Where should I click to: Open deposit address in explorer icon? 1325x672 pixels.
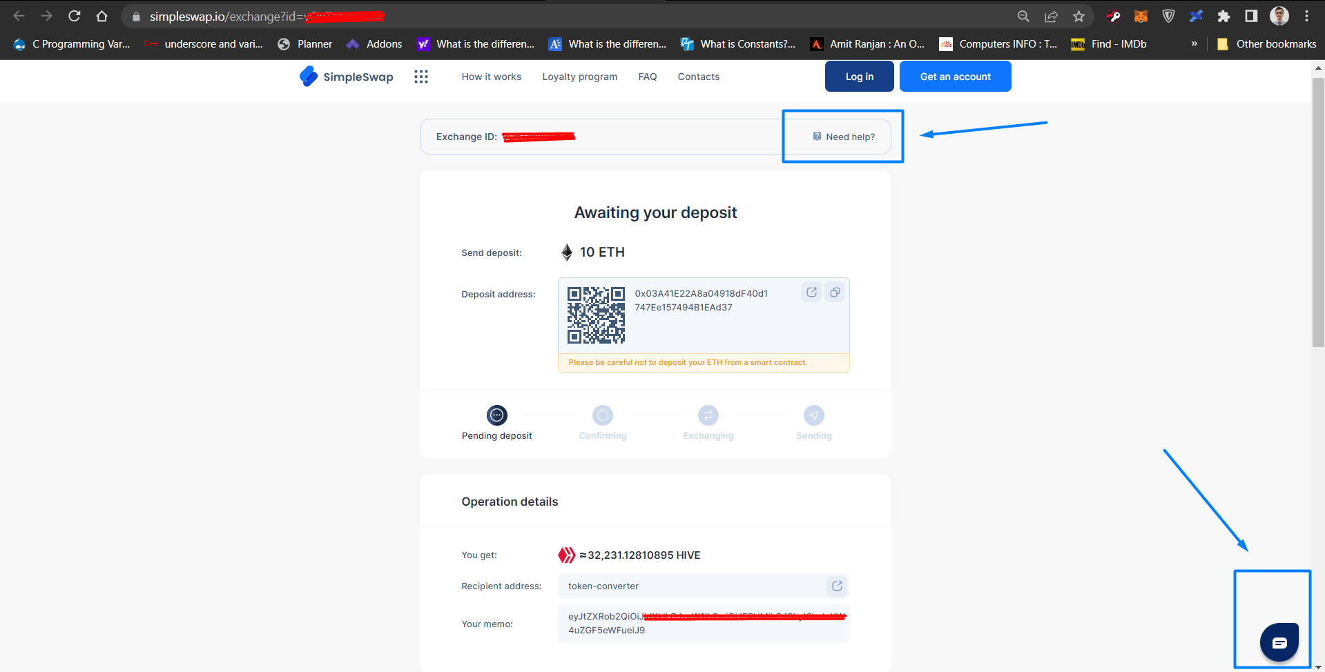click(811, 293)
